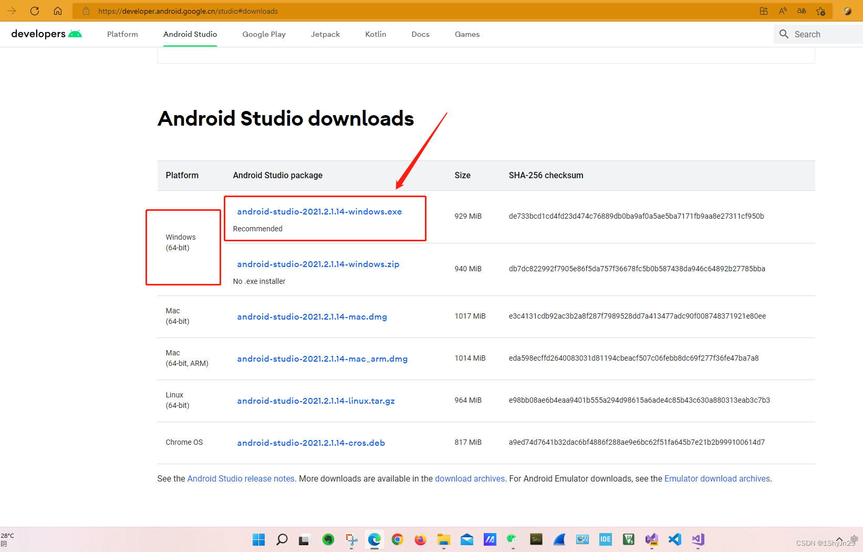863x552 pixels.
Task: Activate Read aloud in the browser toolbar
Action: (783, 11)
